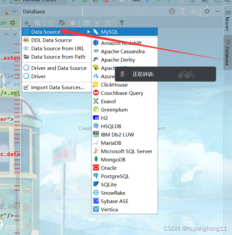Select Greenplum data source
The height and width of the screenshot is (235, 232).
[x=125, y=110]
